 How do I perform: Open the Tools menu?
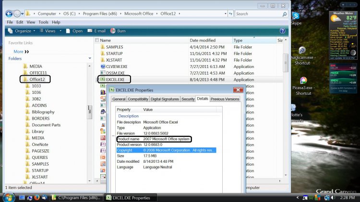point(43,22)
